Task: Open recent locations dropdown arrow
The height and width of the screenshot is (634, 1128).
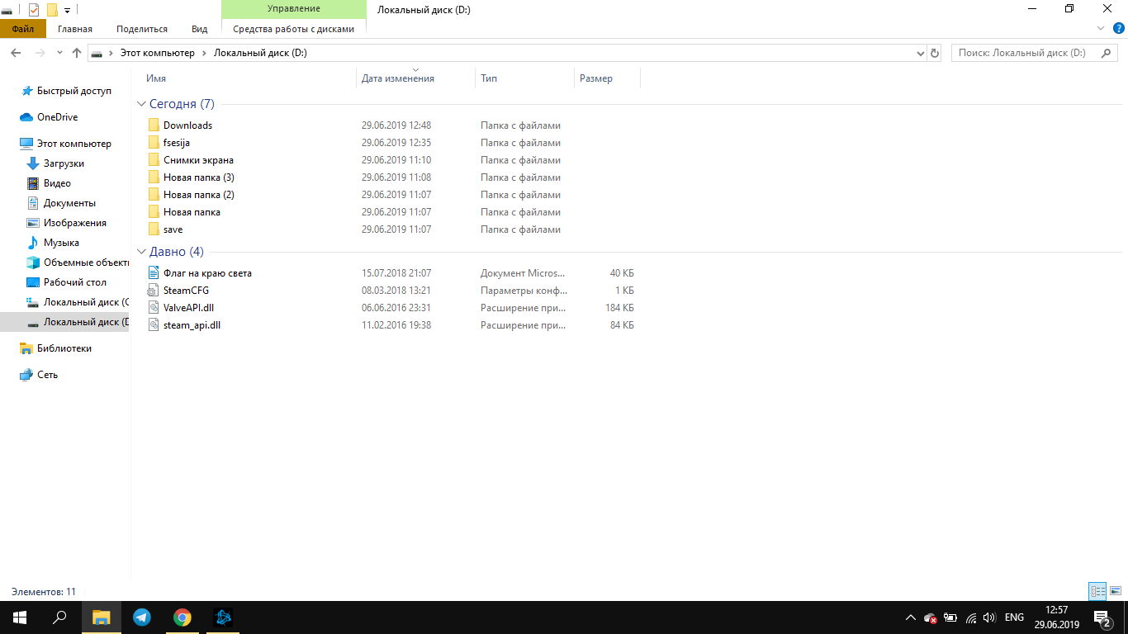Action: (59, 53)
